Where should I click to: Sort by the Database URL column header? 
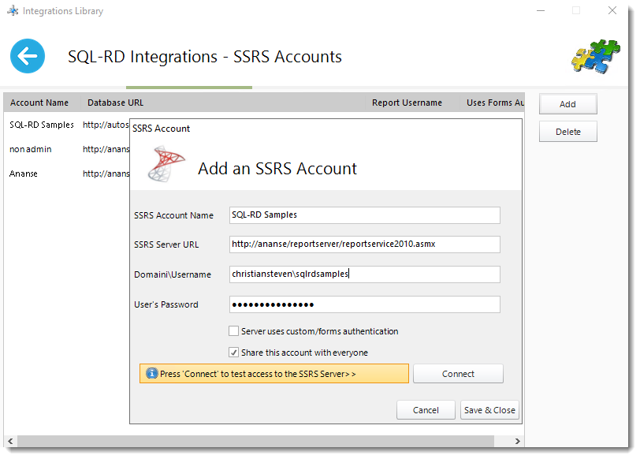coord(223,103)
